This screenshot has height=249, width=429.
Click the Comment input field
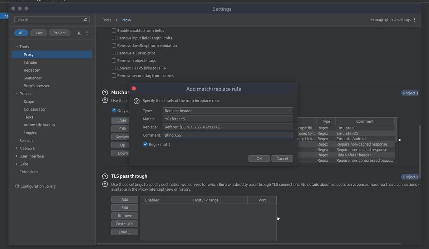pyautogui.click(x=228, y=135)
